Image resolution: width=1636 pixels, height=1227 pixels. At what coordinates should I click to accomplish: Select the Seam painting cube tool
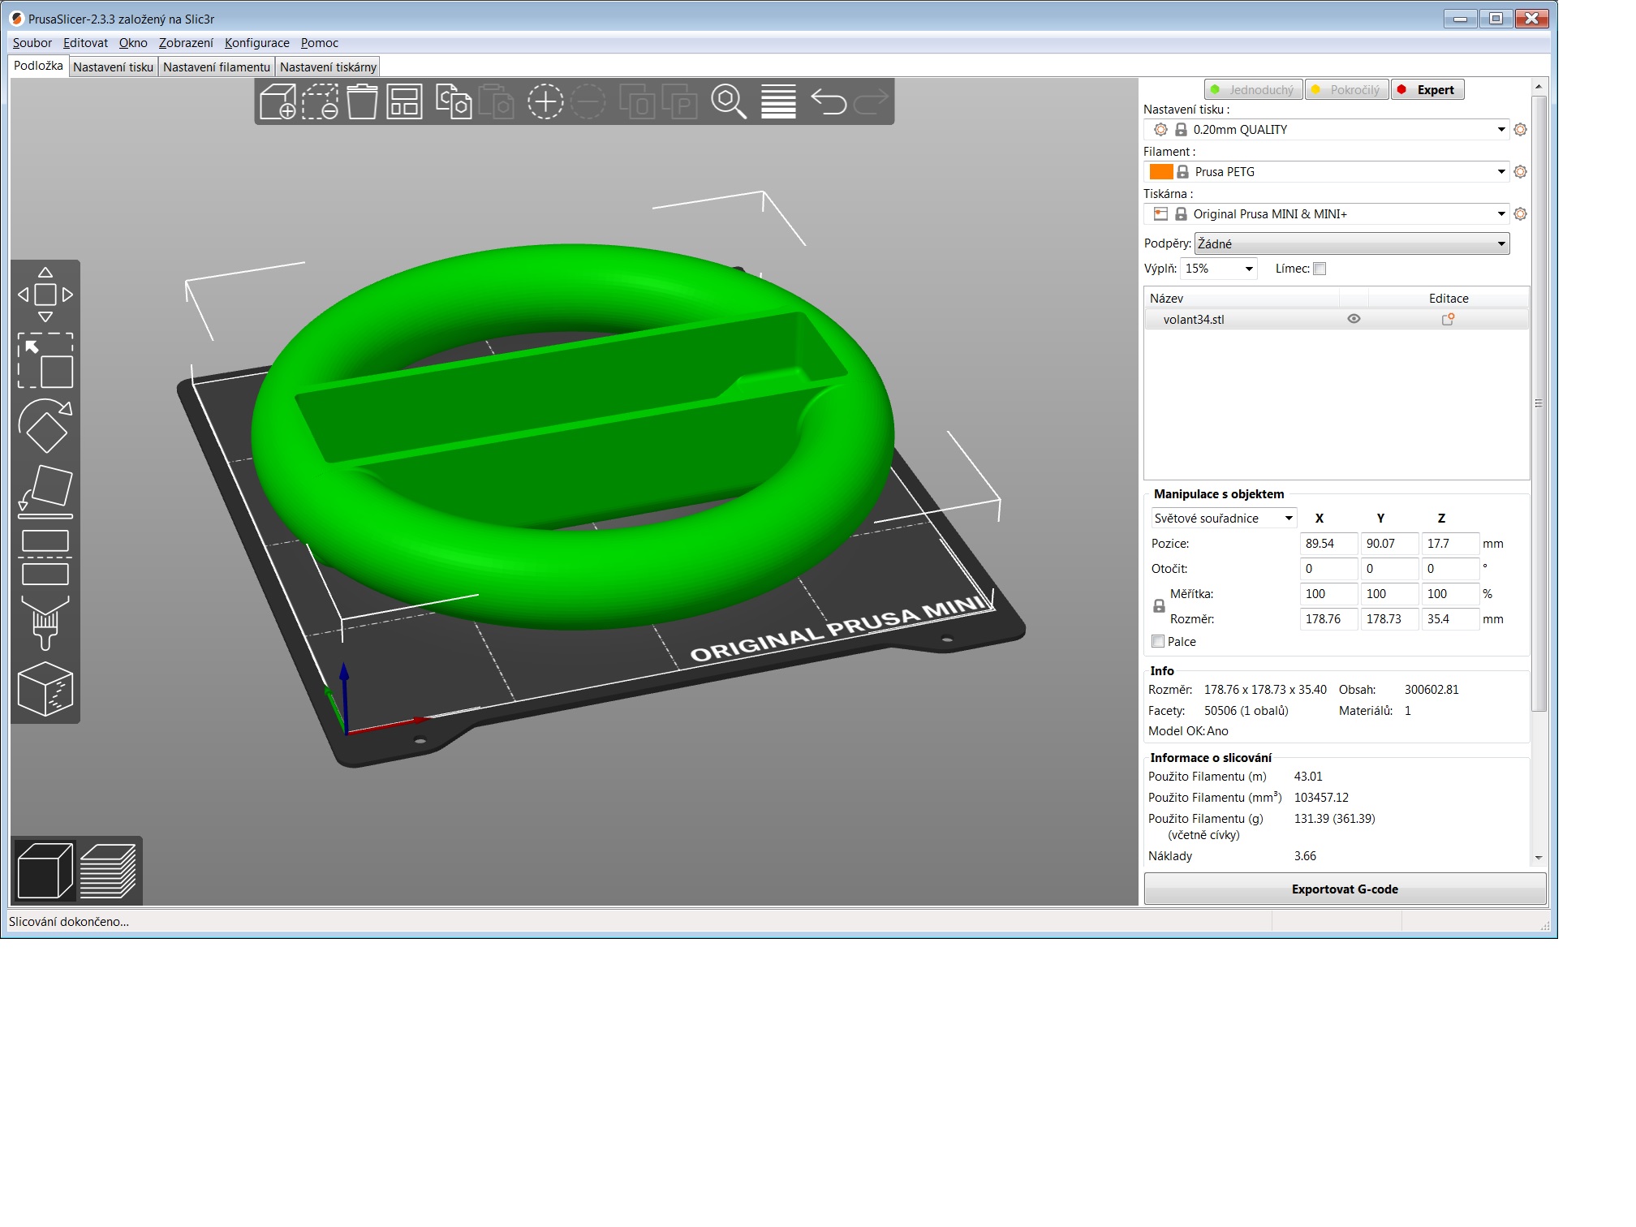pos(45,689)
